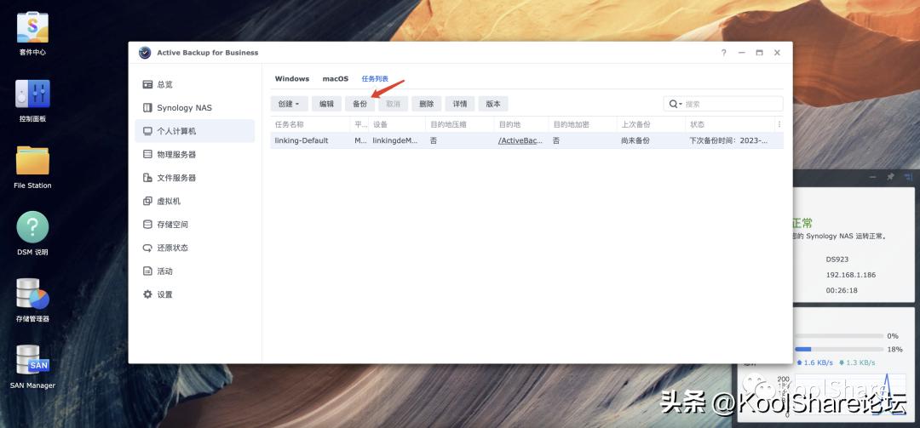This screenshot has height=428, width=920.
Task: Click the 个人计算机 monitor sidebar icon
Action: point(147,131)
